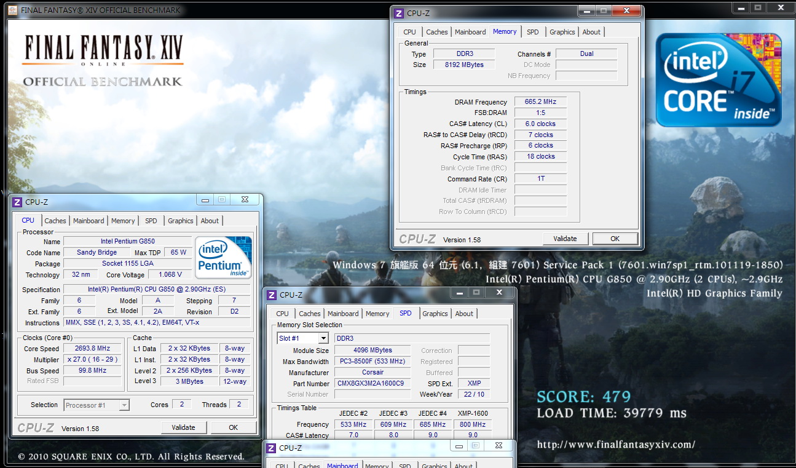Click CAS# Latency value 6.0 clocks

540,124
